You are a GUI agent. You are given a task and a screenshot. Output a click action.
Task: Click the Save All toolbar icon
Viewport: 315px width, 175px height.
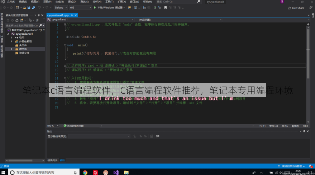coord(33,7)
